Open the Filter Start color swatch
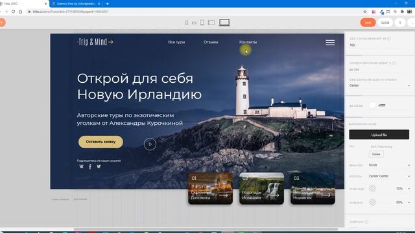 coord(372,188)
